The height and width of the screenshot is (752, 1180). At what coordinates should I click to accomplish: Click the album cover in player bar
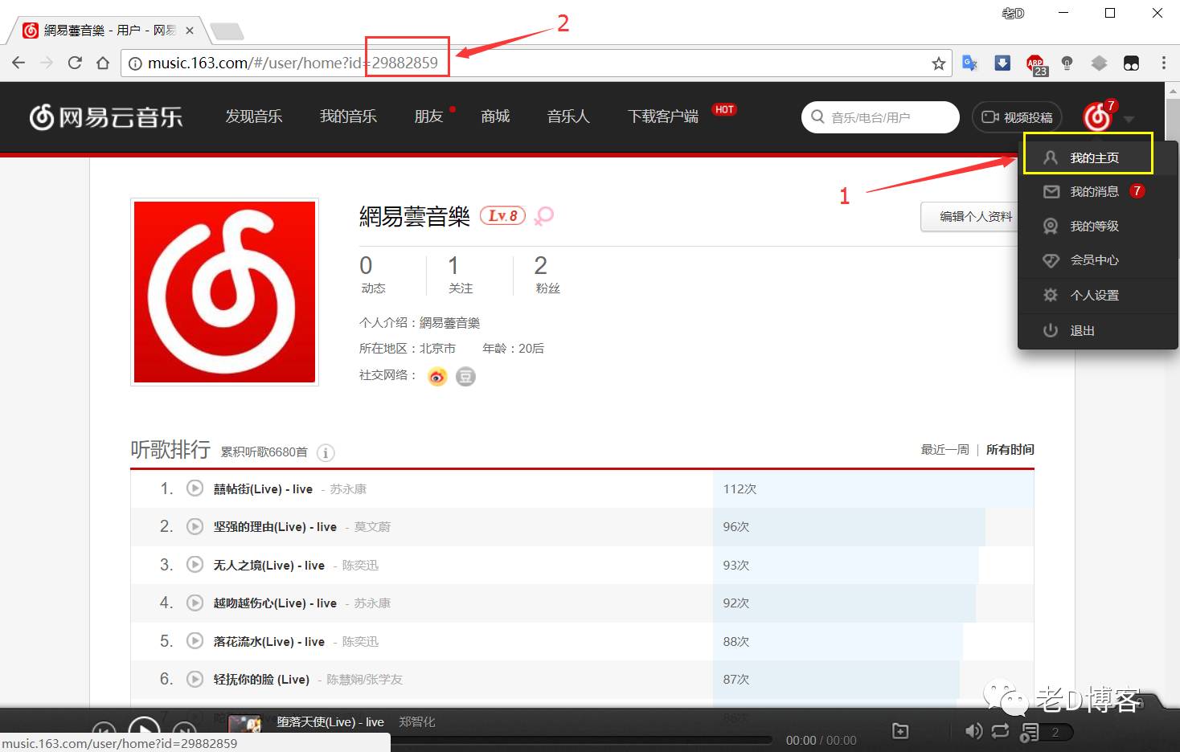245,722
